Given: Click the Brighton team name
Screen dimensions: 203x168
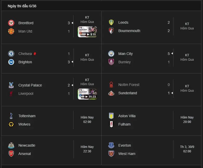Looking at the screenshot, I should [25, 62].
